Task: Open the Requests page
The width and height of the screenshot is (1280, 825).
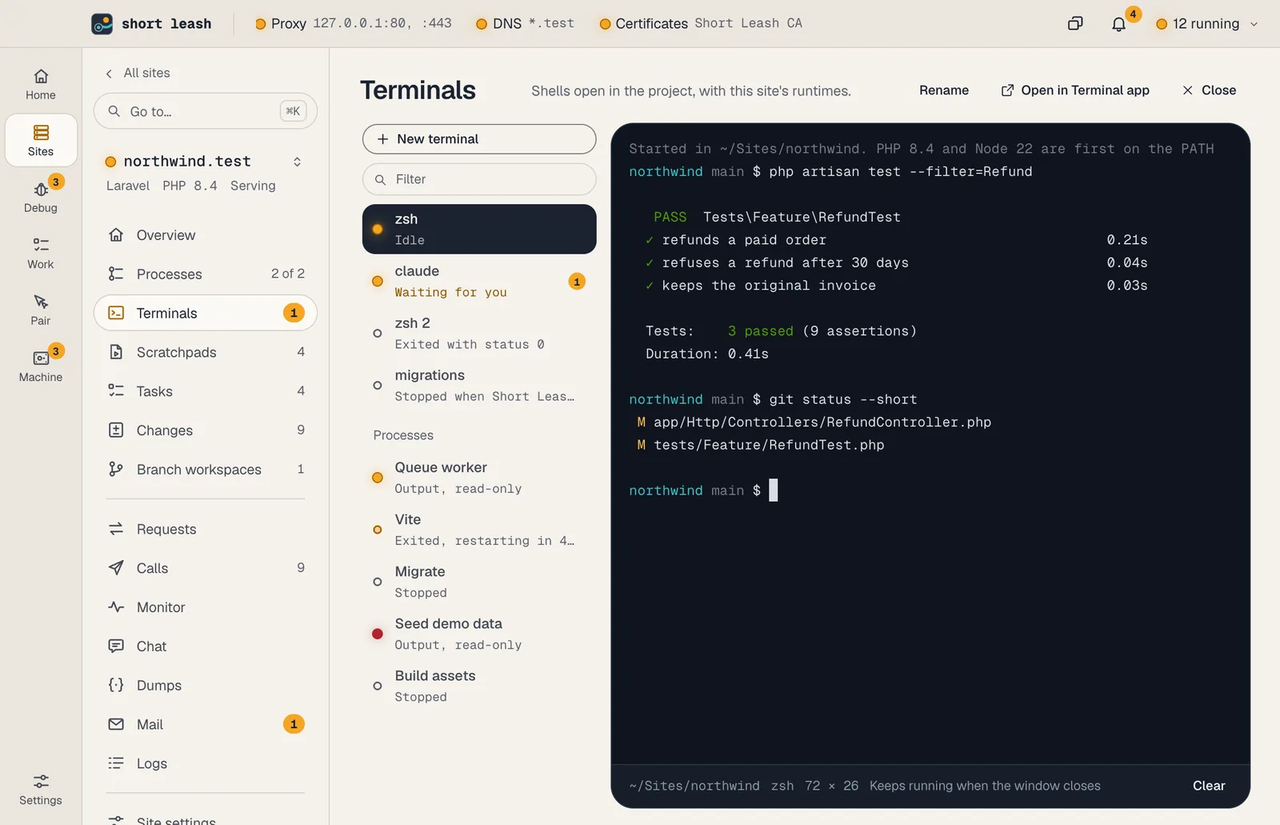Action: (206, 529)
